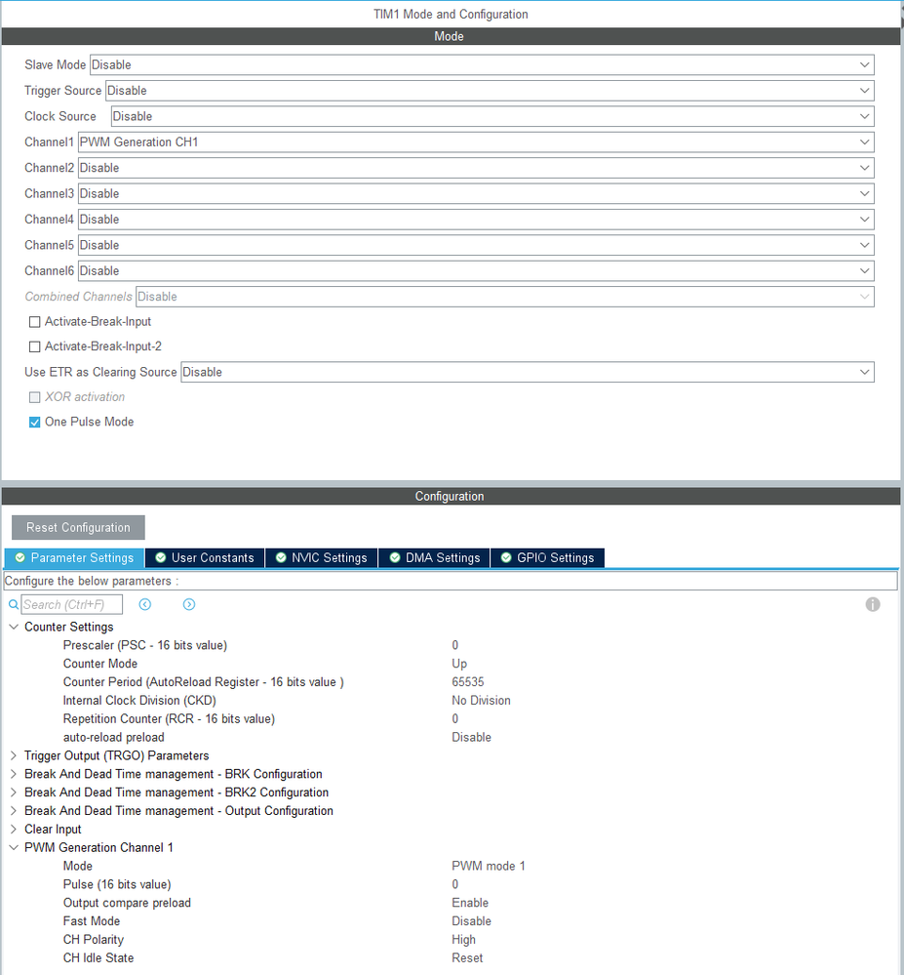Click the Reset Configuration button
This screenshot has height=975, width=904.
coord(78,527)
